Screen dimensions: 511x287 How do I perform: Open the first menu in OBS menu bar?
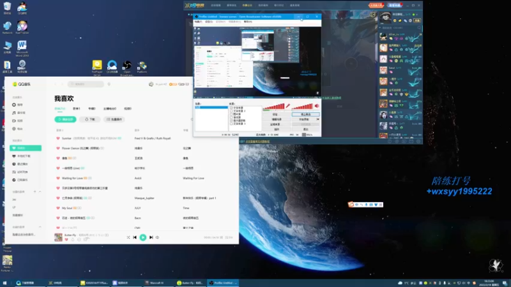(x=198, y=22)
